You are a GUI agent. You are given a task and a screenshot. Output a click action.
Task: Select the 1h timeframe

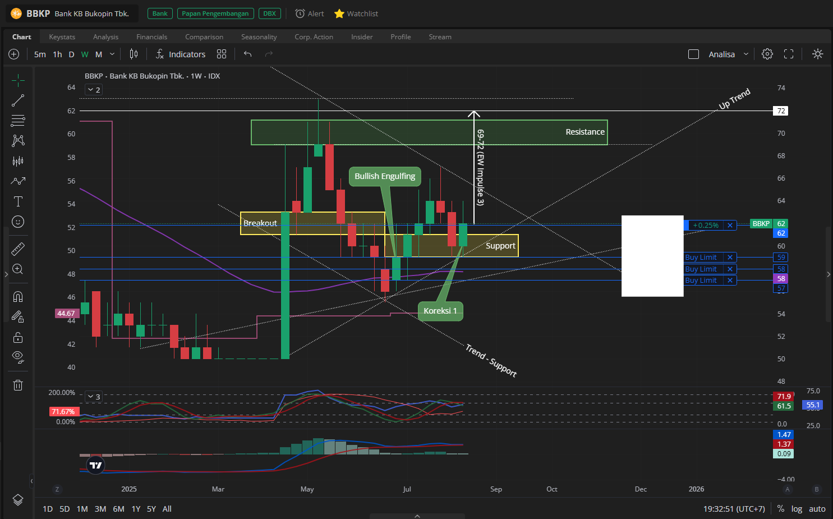[x=57, y=54]
